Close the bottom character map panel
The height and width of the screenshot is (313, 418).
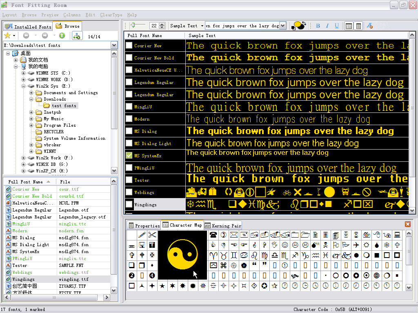tap(407, 224)
